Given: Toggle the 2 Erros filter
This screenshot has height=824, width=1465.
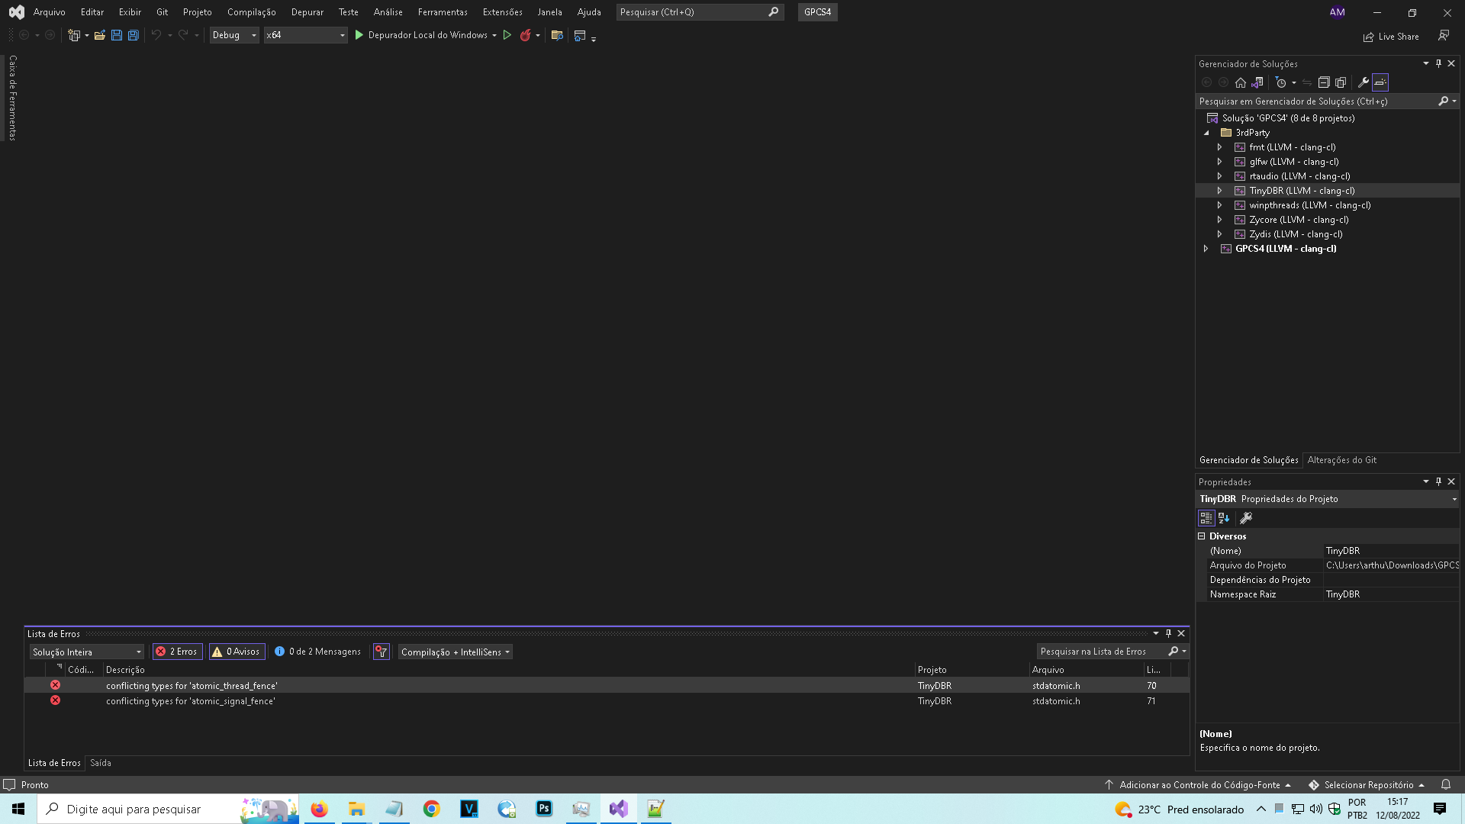Looking at the screenshot, I should [176, 651].
